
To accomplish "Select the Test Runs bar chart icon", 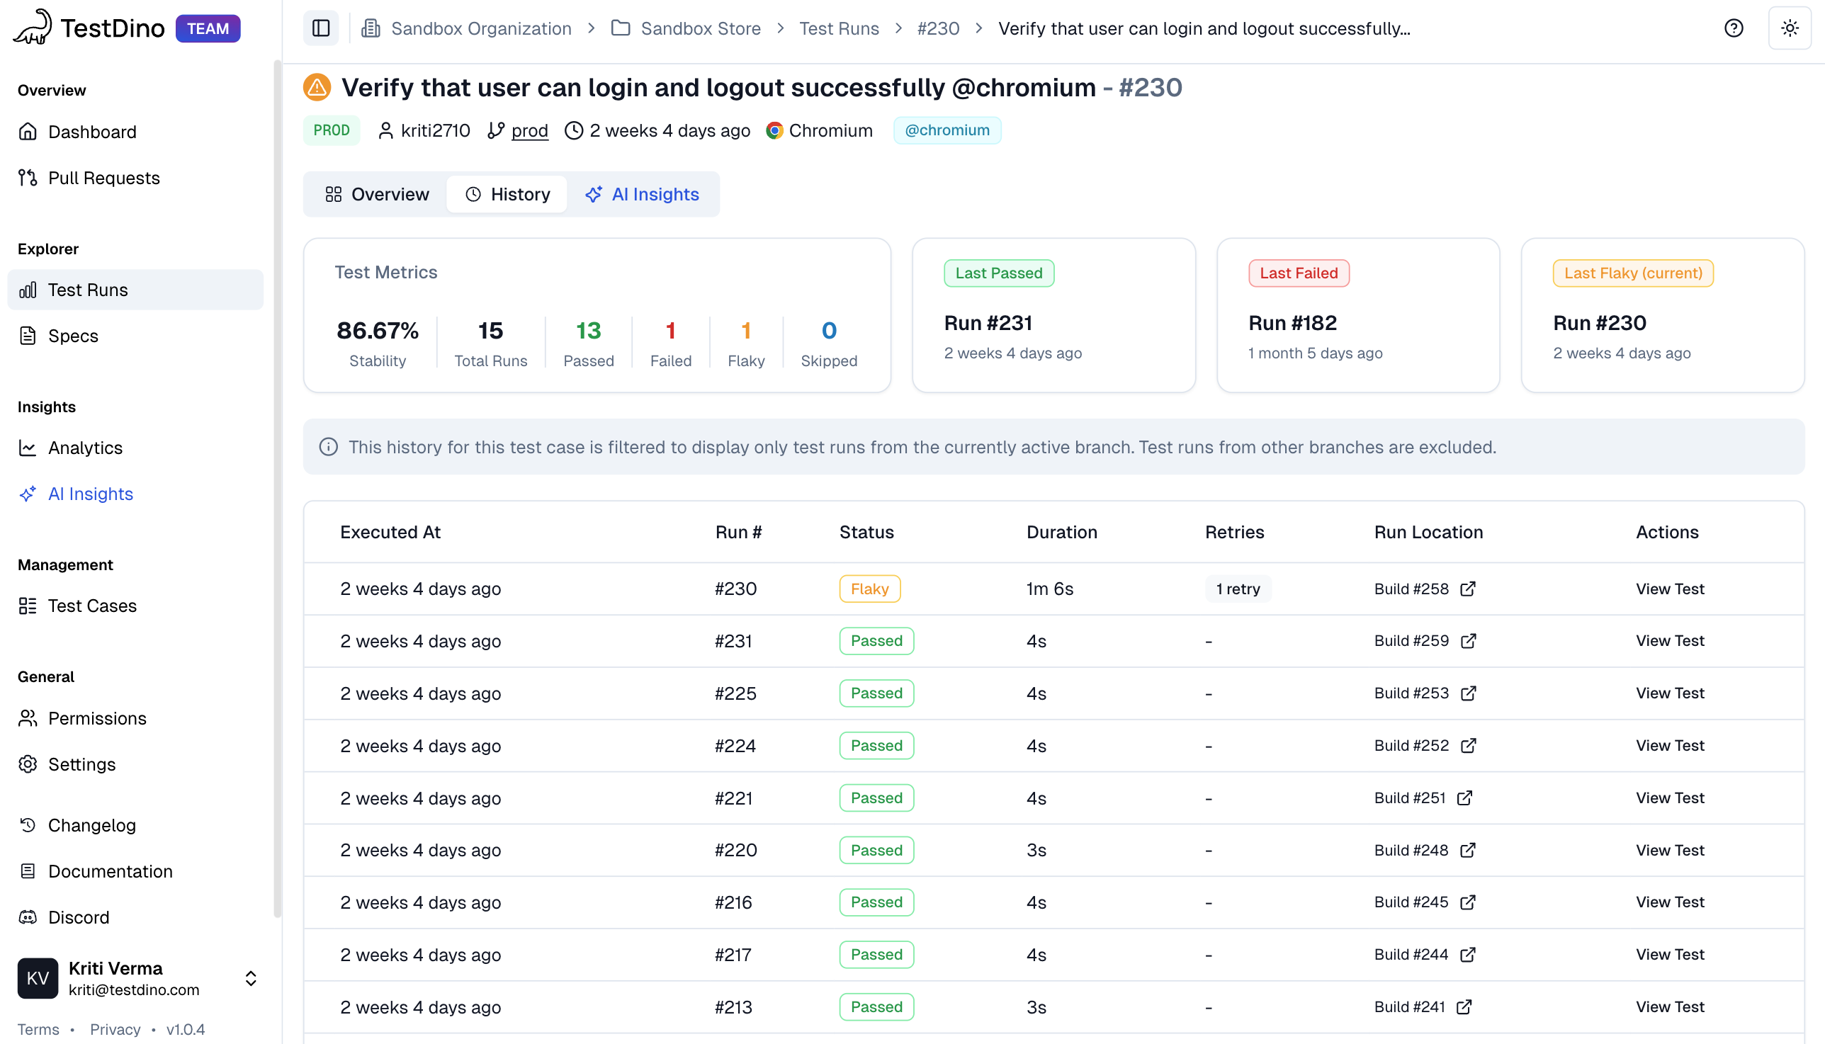I will pyautogui.click(x=27, y=289).
